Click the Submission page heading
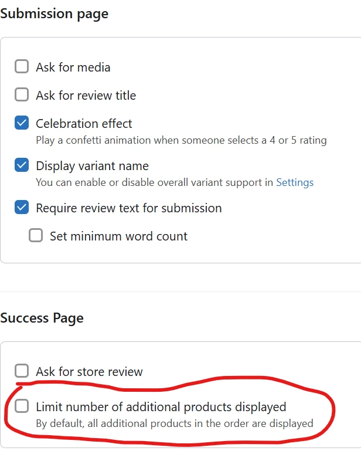The width and height of the screenshot is (361, 461). [55, 14]
